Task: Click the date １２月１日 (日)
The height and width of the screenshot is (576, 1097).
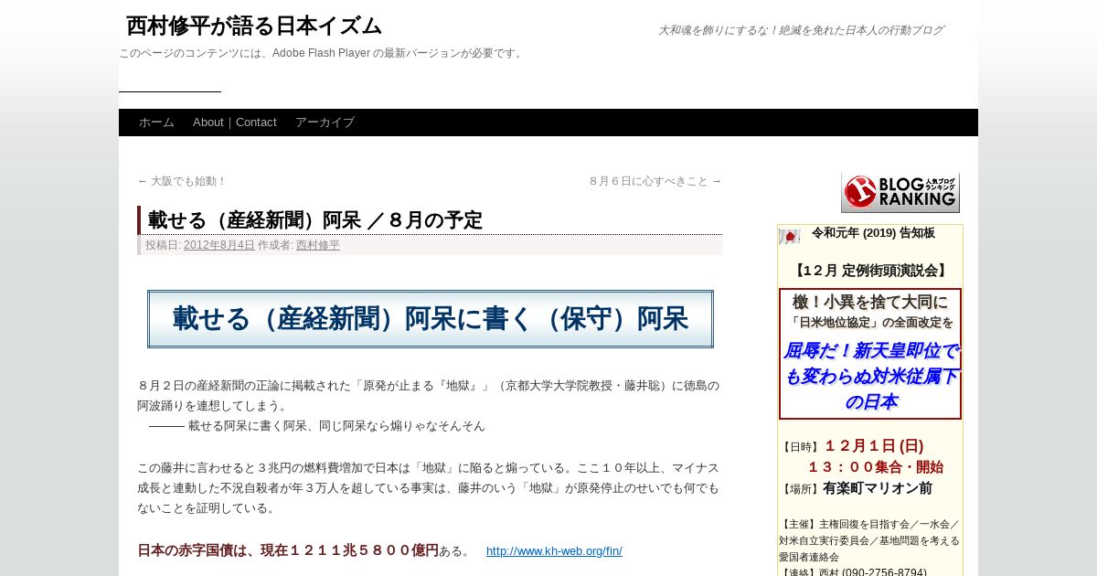Action: 874,446
